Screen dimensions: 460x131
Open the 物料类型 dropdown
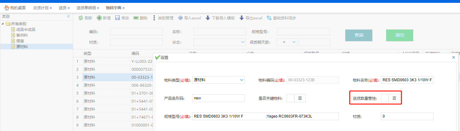coord(241,80)
